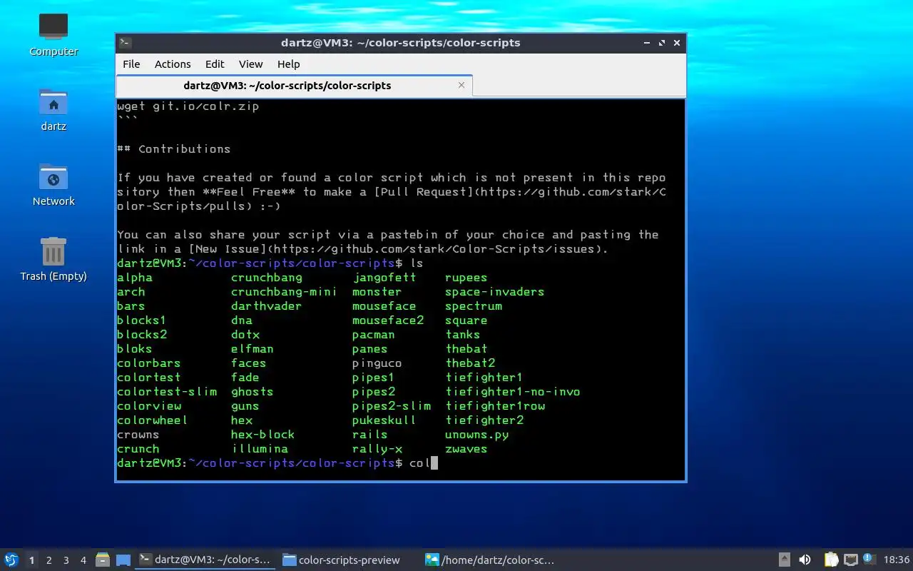Open the Actions menu

tap(173, 64)
